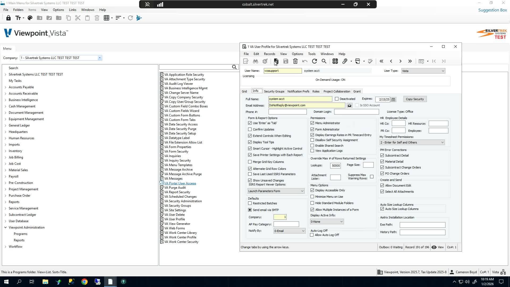510x287 pixels.
Task: Click the Copy Security button
Action: tap(415, 99)
